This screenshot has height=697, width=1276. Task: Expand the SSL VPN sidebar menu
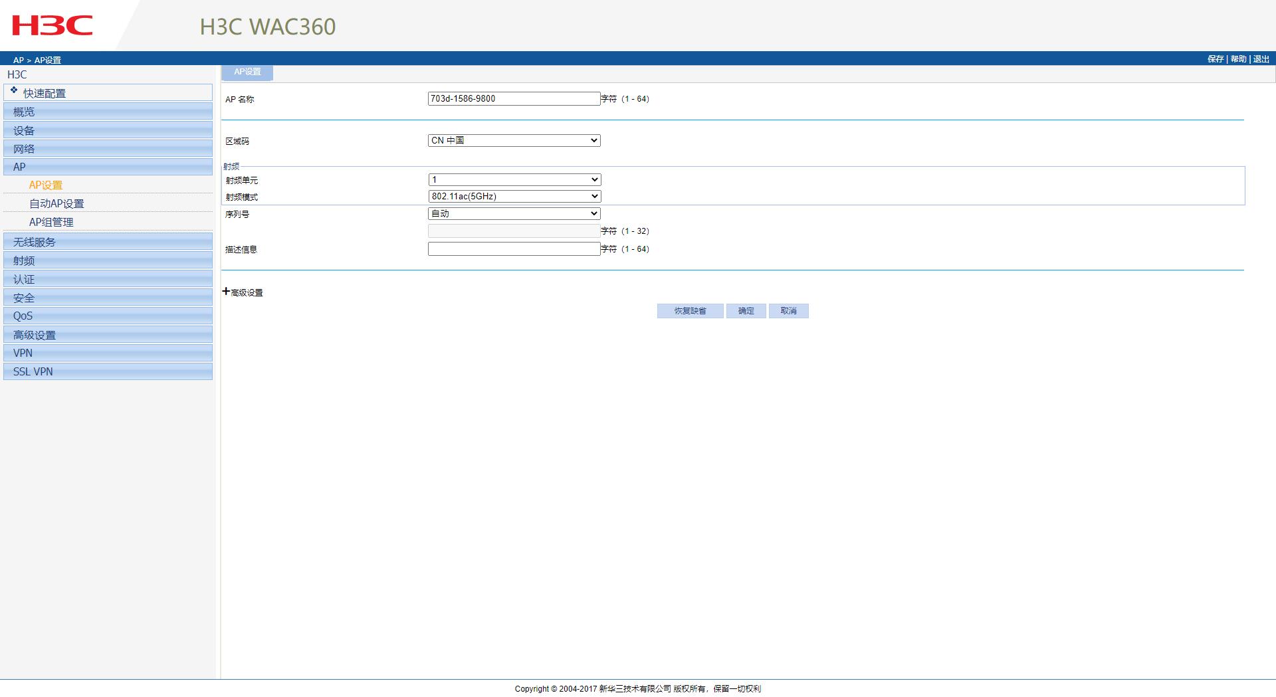[x=108, y=371]
